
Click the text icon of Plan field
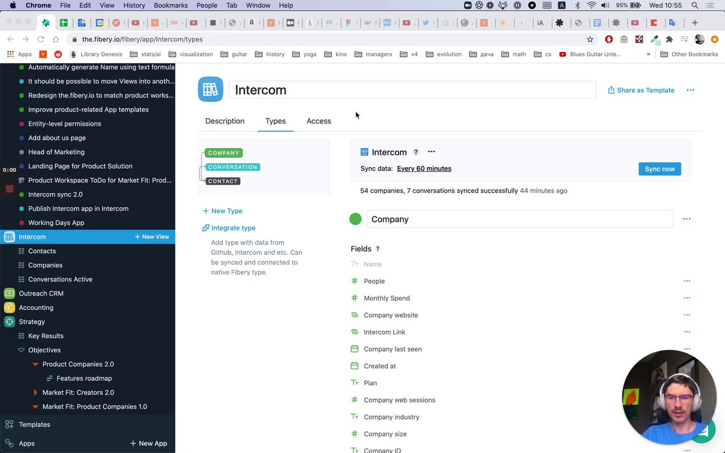click(355, 383)
